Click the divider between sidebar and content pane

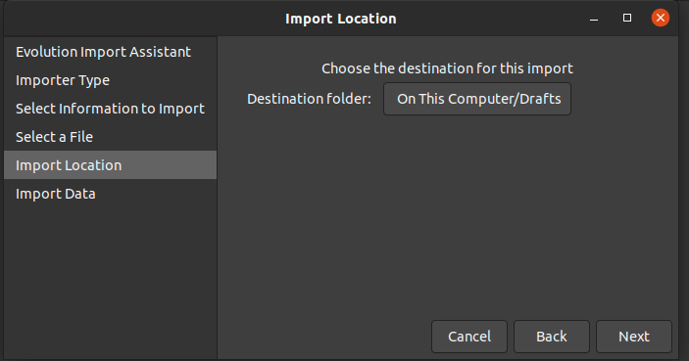click(217, 198)
